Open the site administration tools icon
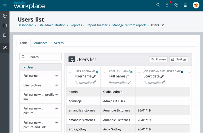Image resolution: width=203 pixels, height=133 pixels. [5, 48]
